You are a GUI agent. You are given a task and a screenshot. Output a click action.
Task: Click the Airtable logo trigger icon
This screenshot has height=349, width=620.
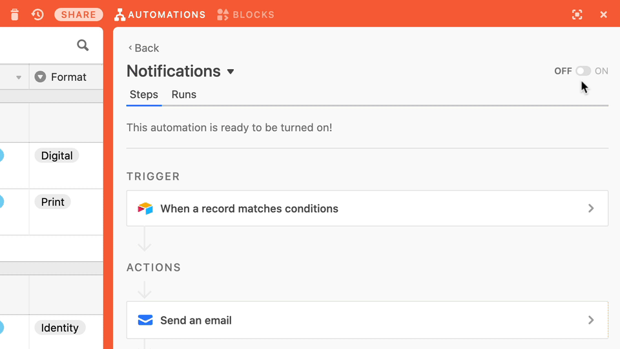point(145,209)
